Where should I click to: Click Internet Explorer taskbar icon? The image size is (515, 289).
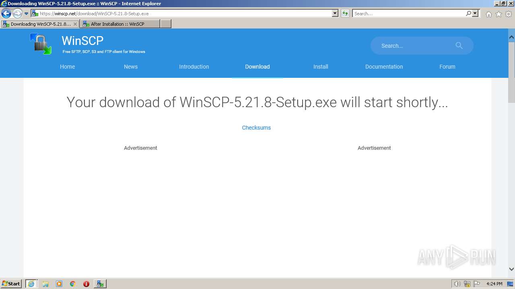point(31,284)
